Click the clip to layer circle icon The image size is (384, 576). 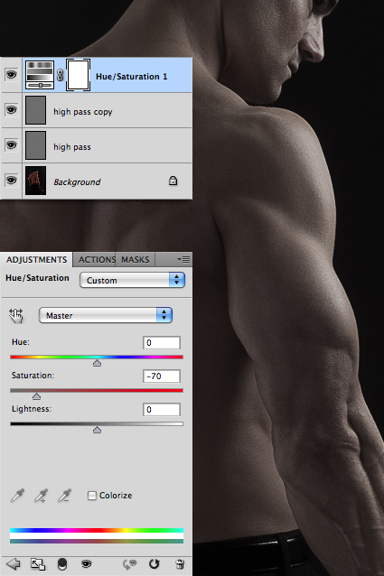click(62, 564)
